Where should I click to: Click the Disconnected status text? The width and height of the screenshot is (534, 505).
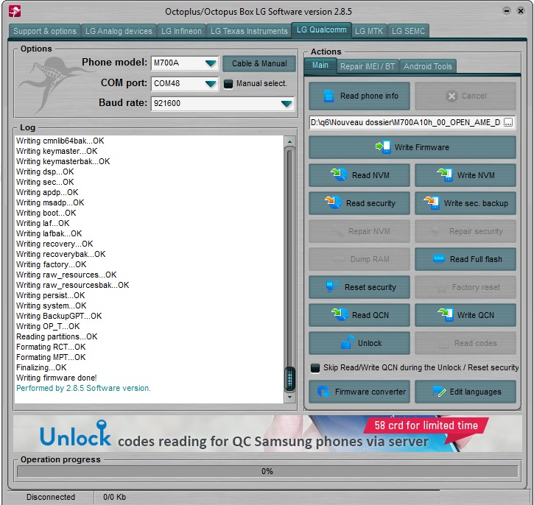click(x=51, y=497)
